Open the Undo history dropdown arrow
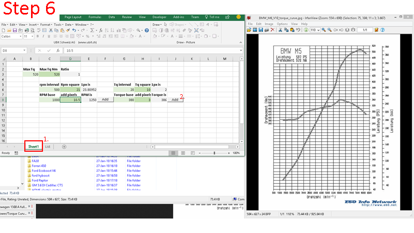The width and height of the screenshot is (414, 233). [79, 31]
